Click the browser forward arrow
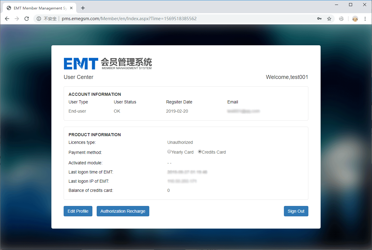Viewport: 372px width, 250px height. point(17,19)
